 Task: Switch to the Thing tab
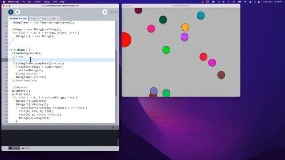[x=43, y=19]
